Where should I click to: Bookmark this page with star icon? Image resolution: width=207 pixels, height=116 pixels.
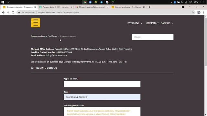pos(193,13)
